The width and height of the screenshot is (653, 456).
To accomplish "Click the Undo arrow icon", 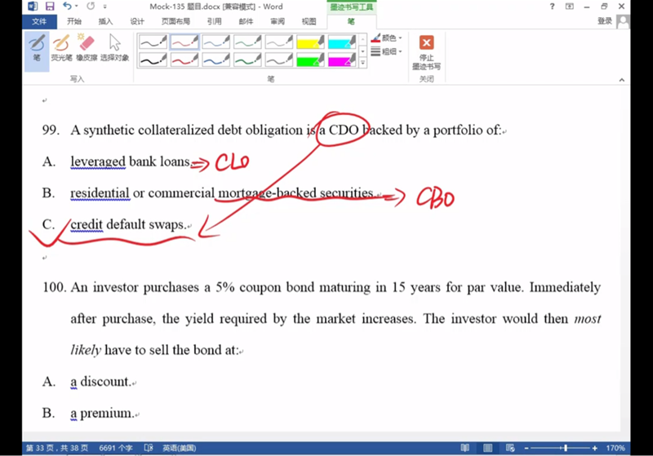I will [x=68, y=7].
